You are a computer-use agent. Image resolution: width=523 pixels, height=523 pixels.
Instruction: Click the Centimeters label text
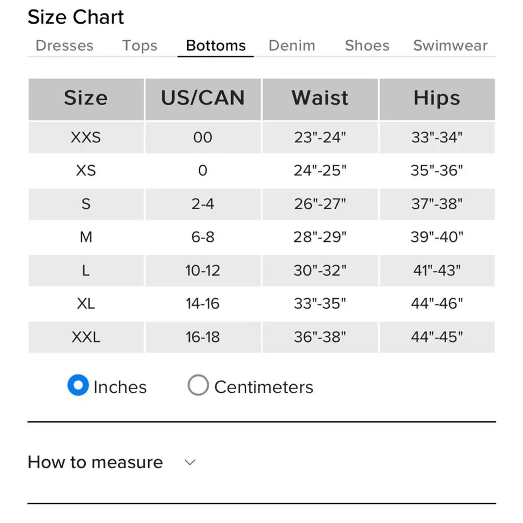pos(264,387)
